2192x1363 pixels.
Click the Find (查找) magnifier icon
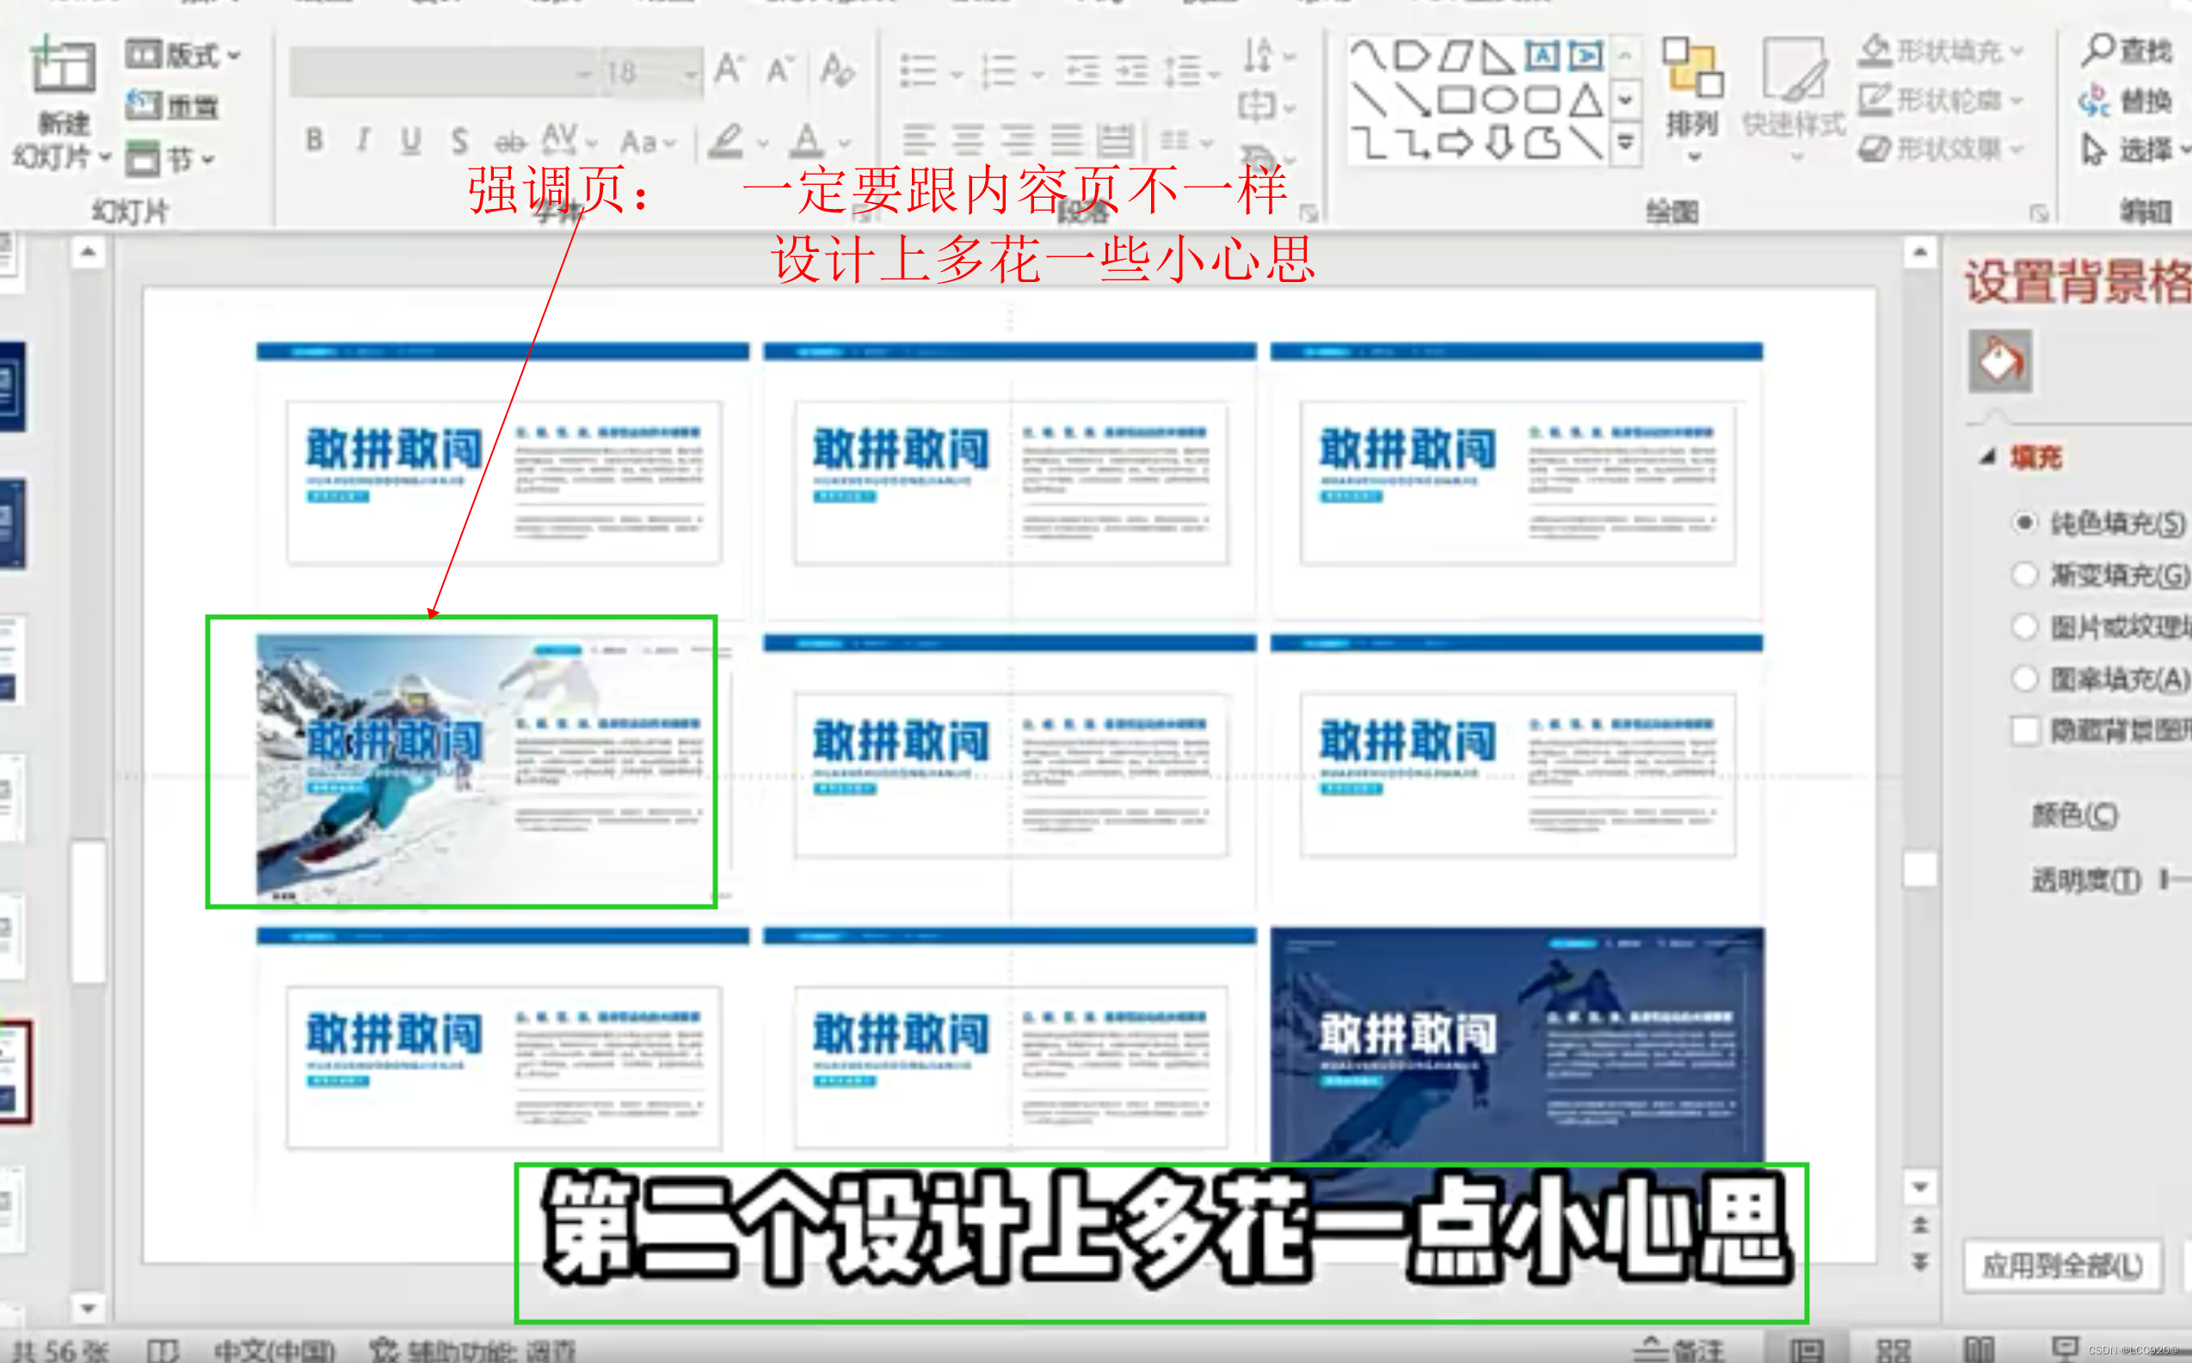pyautogui.click(x=2098, y=51)
